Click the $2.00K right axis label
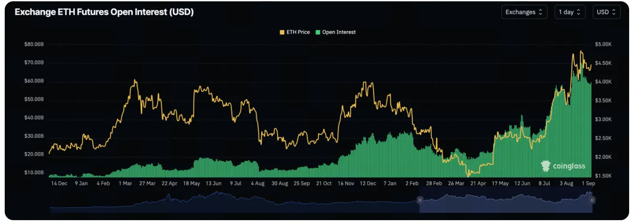 [x=603, y=157]
